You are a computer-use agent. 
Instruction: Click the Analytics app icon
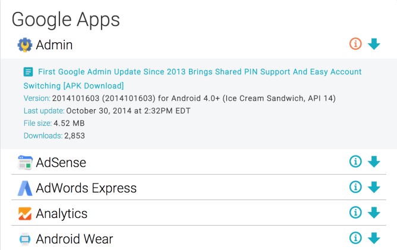25,214
